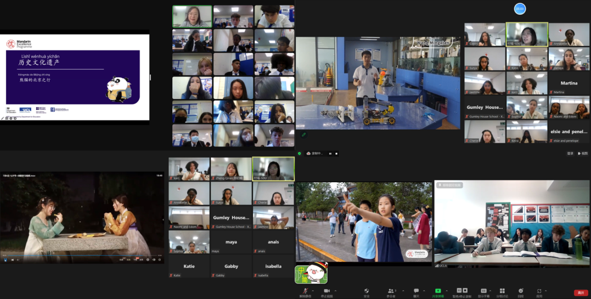Click the pause/stop recording toolbar icon

click(462, 290)
